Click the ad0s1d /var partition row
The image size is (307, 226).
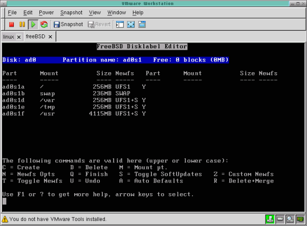pos(74,100)
